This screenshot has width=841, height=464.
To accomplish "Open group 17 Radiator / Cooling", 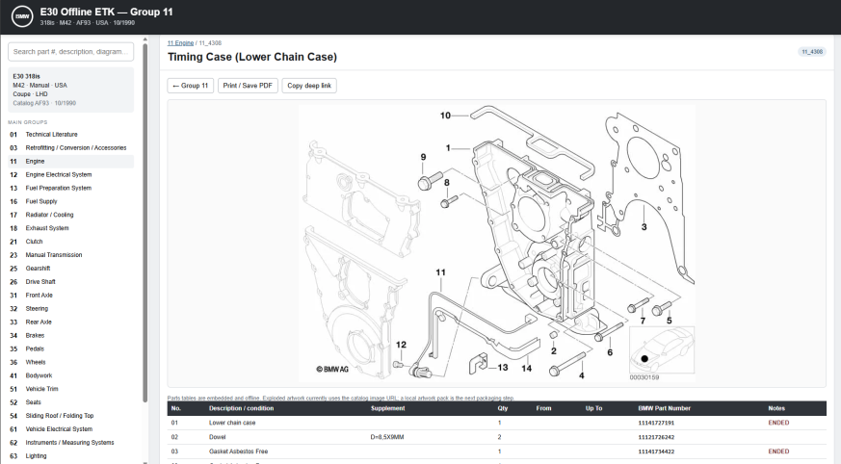I will click(70, 215).
